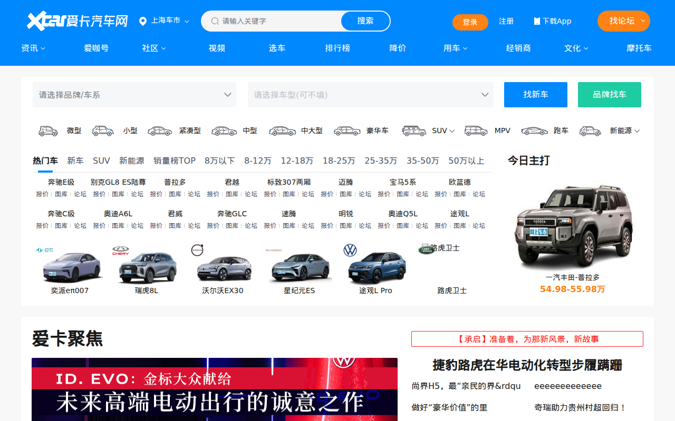Select the 豪华车 car silhouette icon

tap(347, 131)
